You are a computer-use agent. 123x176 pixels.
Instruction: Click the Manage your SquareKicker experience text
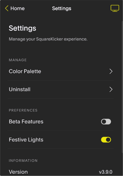48,39
